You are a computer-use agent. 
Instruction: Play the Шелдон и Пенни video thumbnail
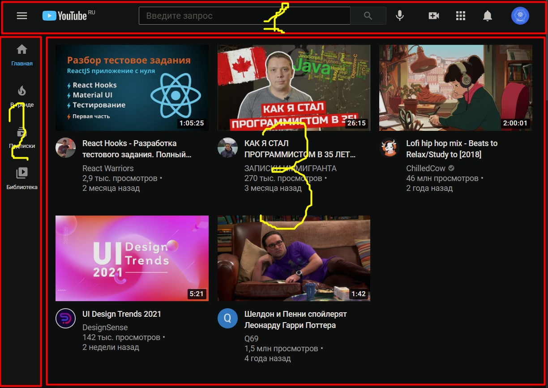coord(294,259)
